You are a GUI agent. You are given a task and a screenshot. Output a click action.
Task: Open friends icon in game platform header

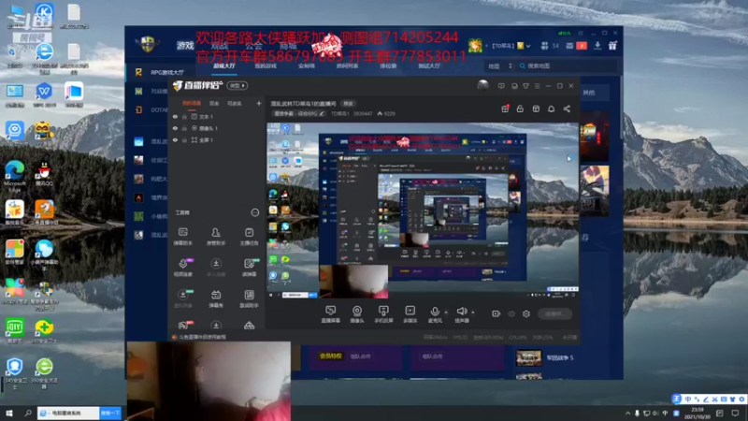[x=544, y=46]
